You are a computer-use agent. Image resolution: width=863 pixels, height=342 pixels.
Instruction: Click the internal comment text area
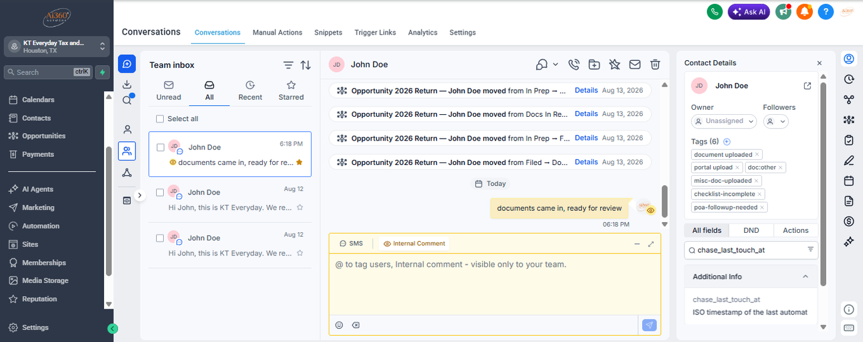pos(494,284)
